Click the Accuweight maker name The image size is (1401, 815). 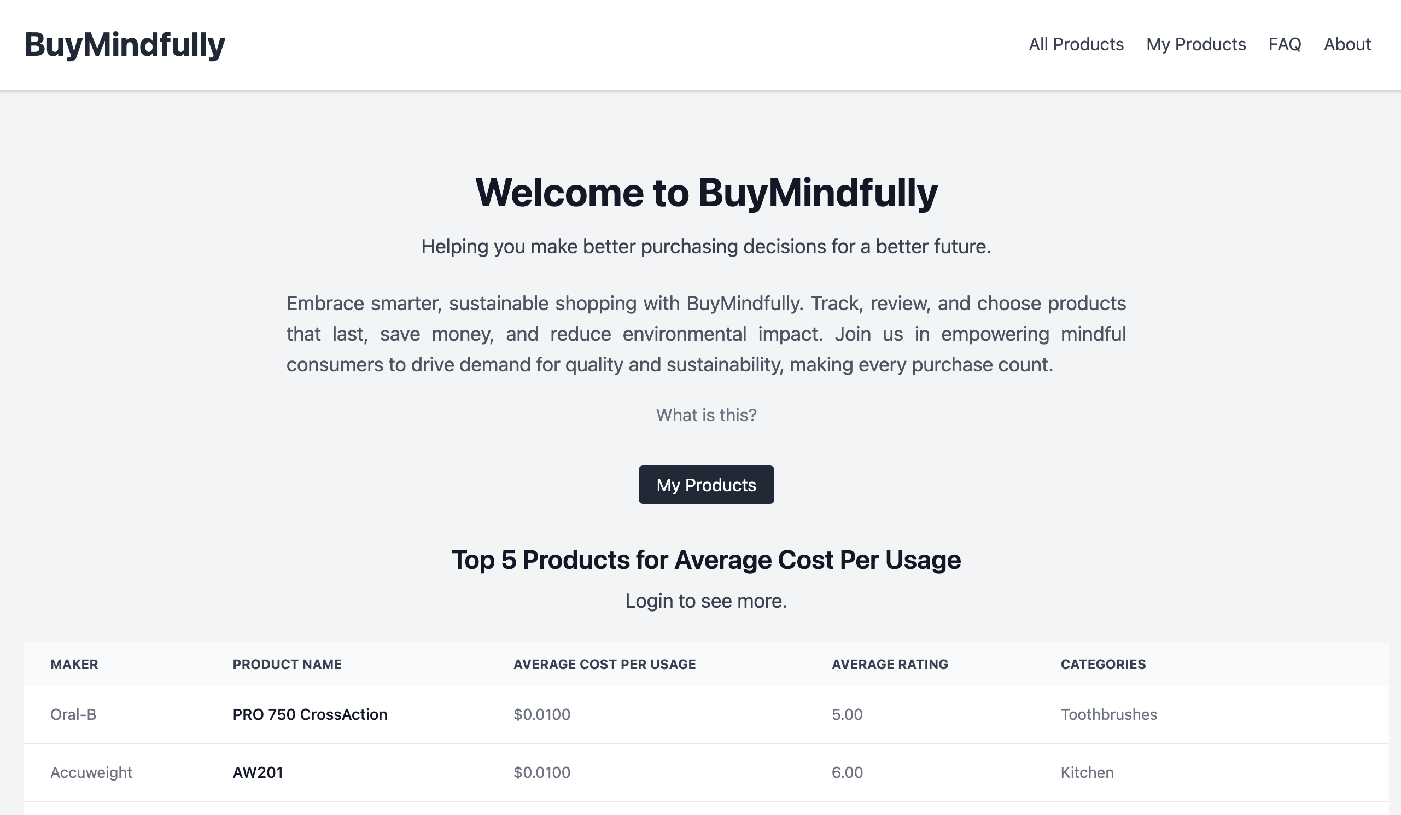92,772
